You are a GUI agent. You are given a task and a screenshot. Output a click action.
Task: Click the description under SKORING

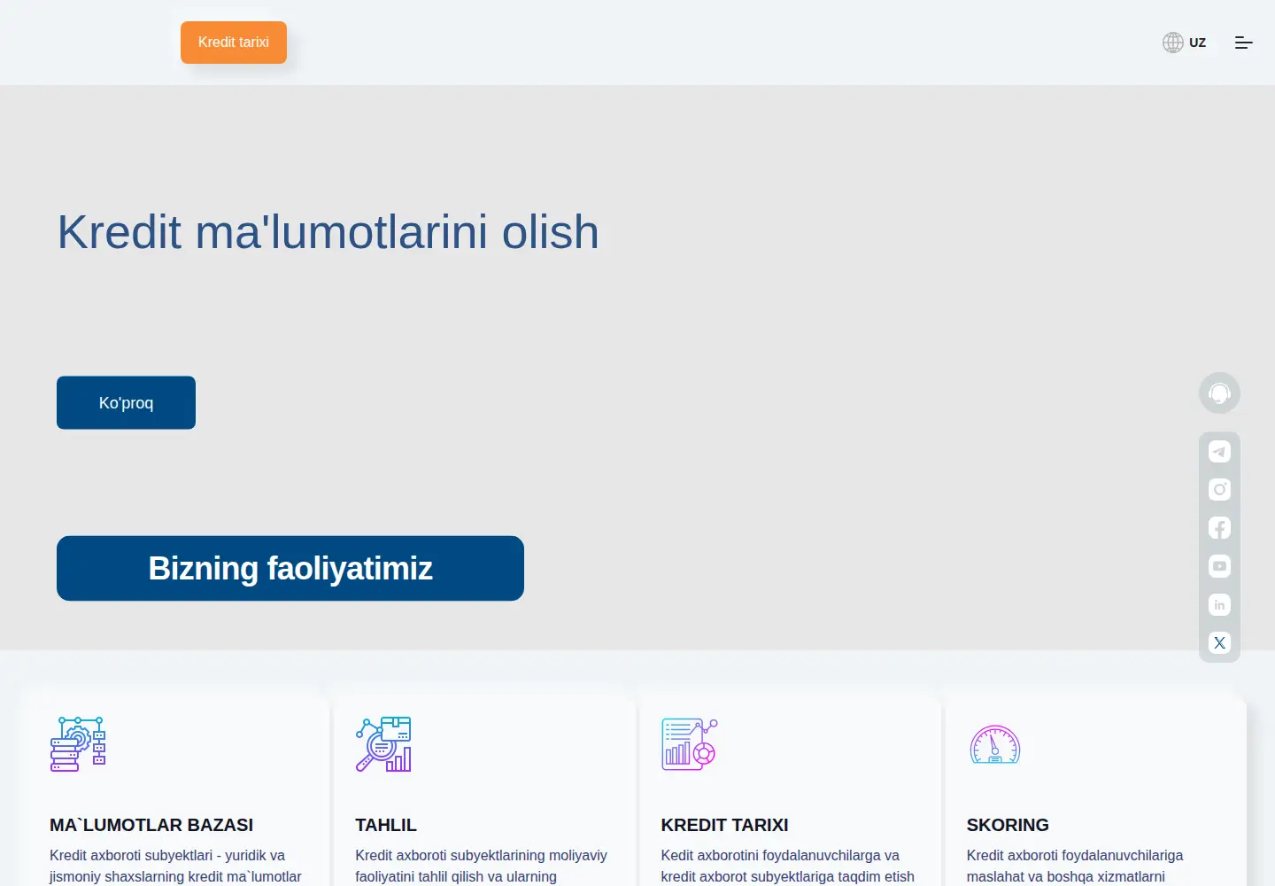coord(1075,867)
